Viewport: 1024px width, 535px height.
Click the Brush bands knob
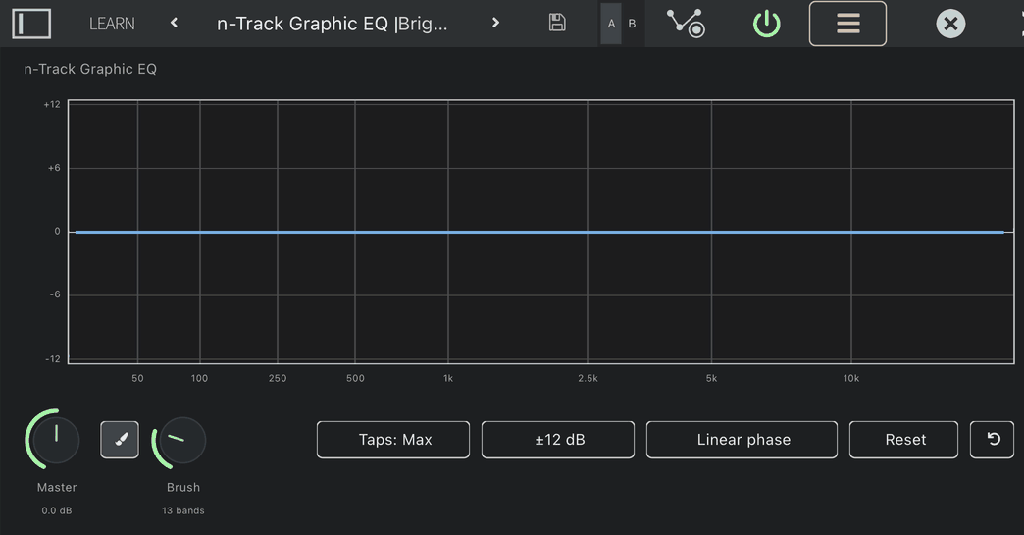pos(181,440)
